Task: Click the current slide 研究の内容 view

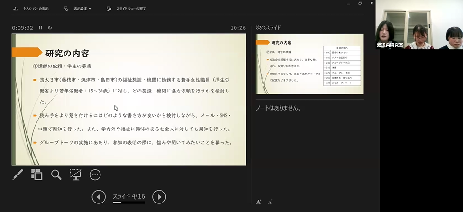Action: (129, 99)
